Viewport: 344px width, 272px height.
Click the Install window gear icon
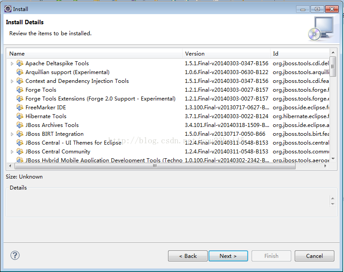click(8, 9)
